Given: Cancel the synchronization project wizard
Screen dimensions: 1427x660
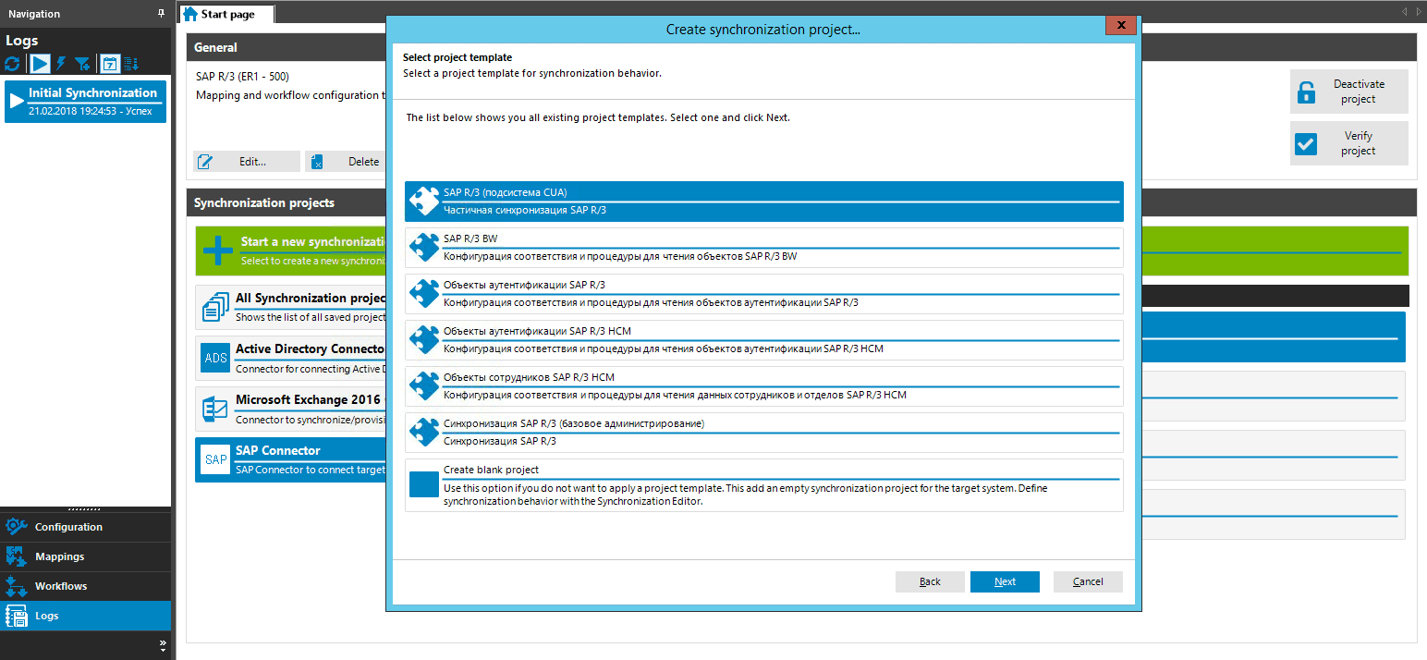Looking at the screenshot, I should click(x=1088, y=581).
